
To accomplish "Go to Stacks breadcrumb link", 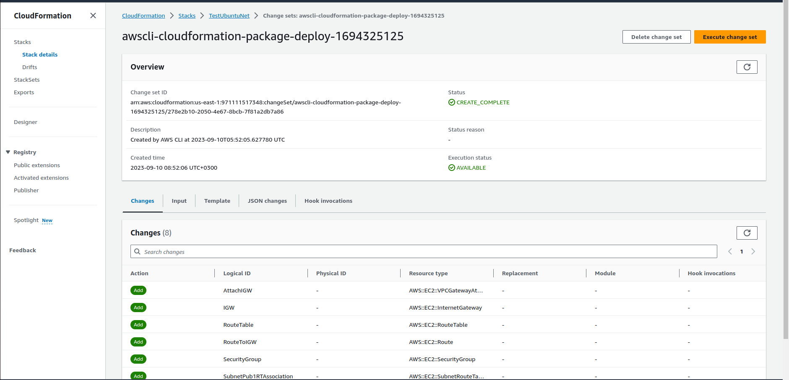I will click(187, 16).
